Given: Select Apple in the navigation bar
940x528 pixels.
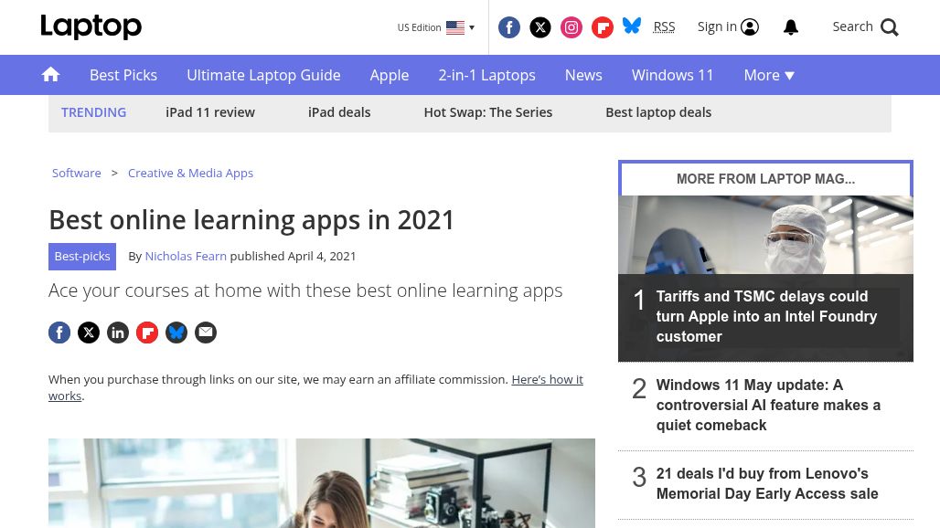Looking at the screenshot, I should 390,75.
